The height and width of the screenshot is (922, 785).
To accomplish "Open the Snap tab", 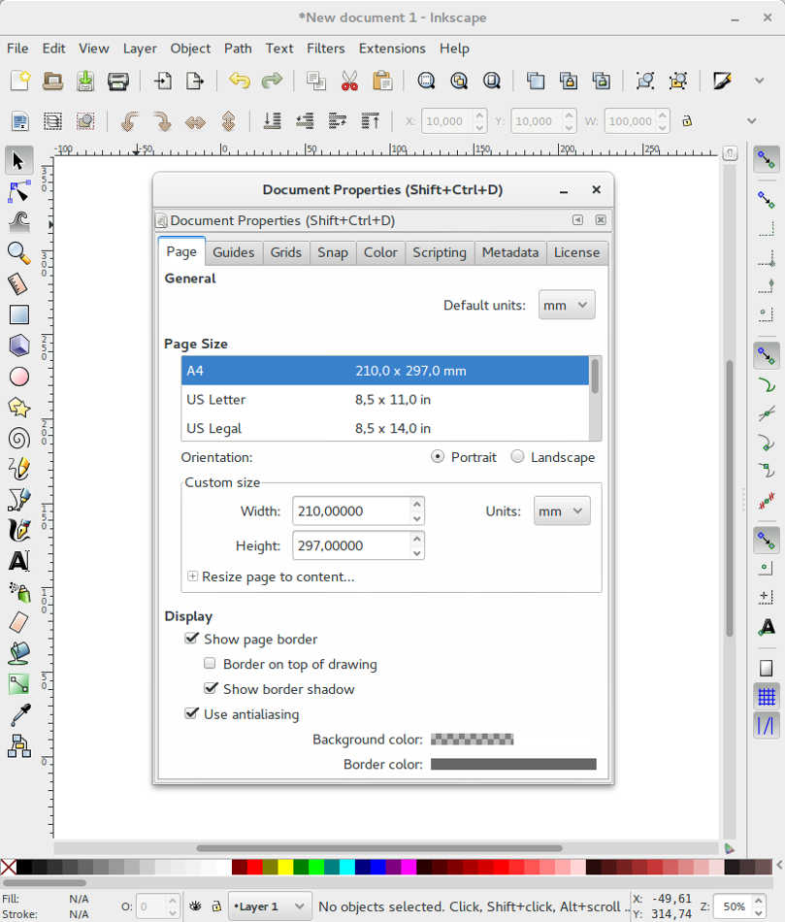I will pyautogui.click(x=333, y=252).
